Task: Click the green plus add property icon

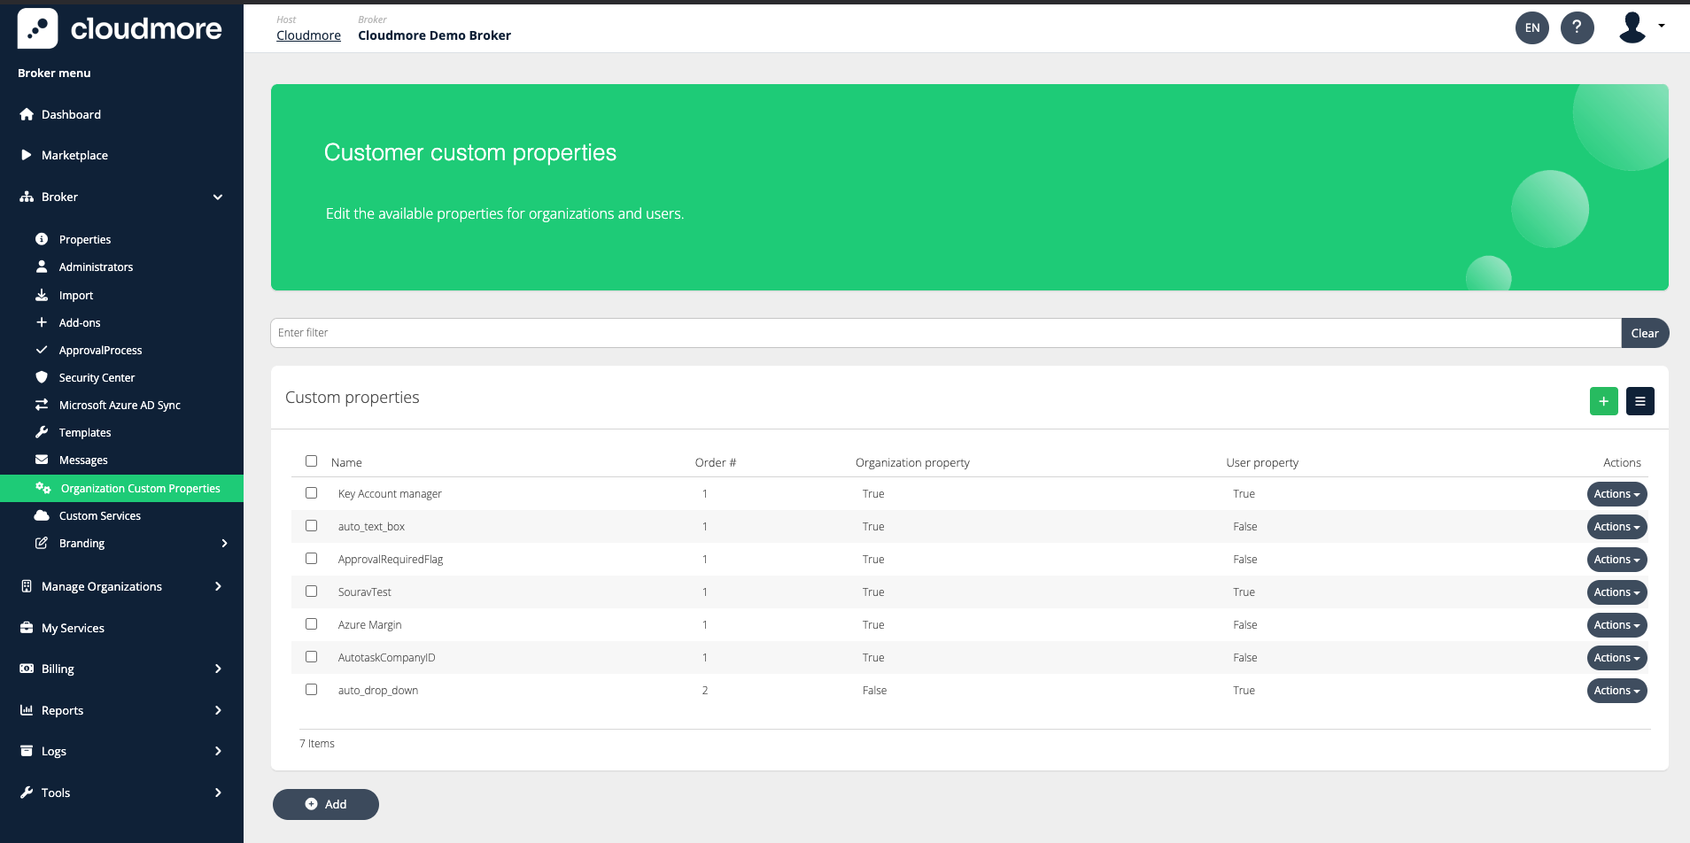Action: (x=1603, y=401)
